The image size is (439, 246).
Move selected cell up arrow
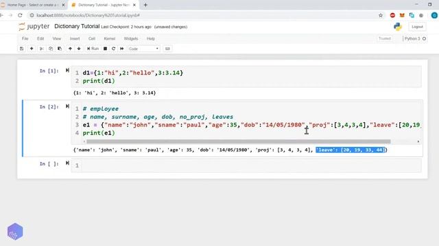70,49
